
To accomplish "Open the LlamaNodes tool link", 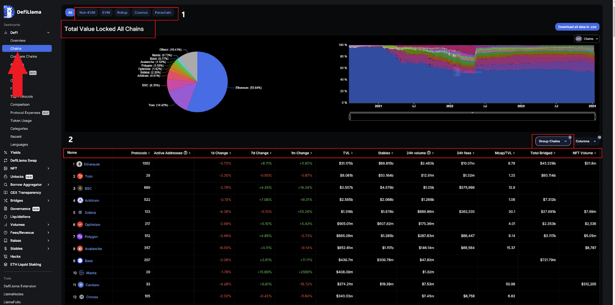I will pos(13,294).
